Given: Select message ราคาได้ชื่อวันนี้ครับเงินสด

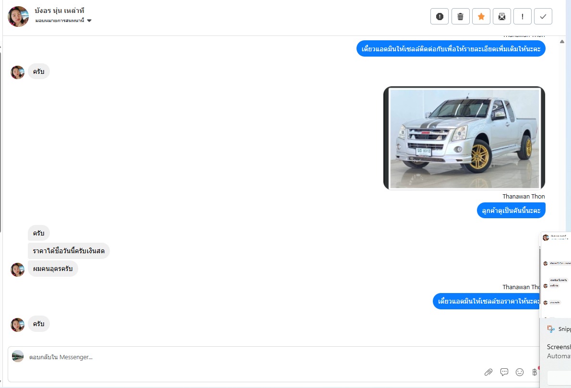Looking at the screenshot, I should (x=69, y=251).
